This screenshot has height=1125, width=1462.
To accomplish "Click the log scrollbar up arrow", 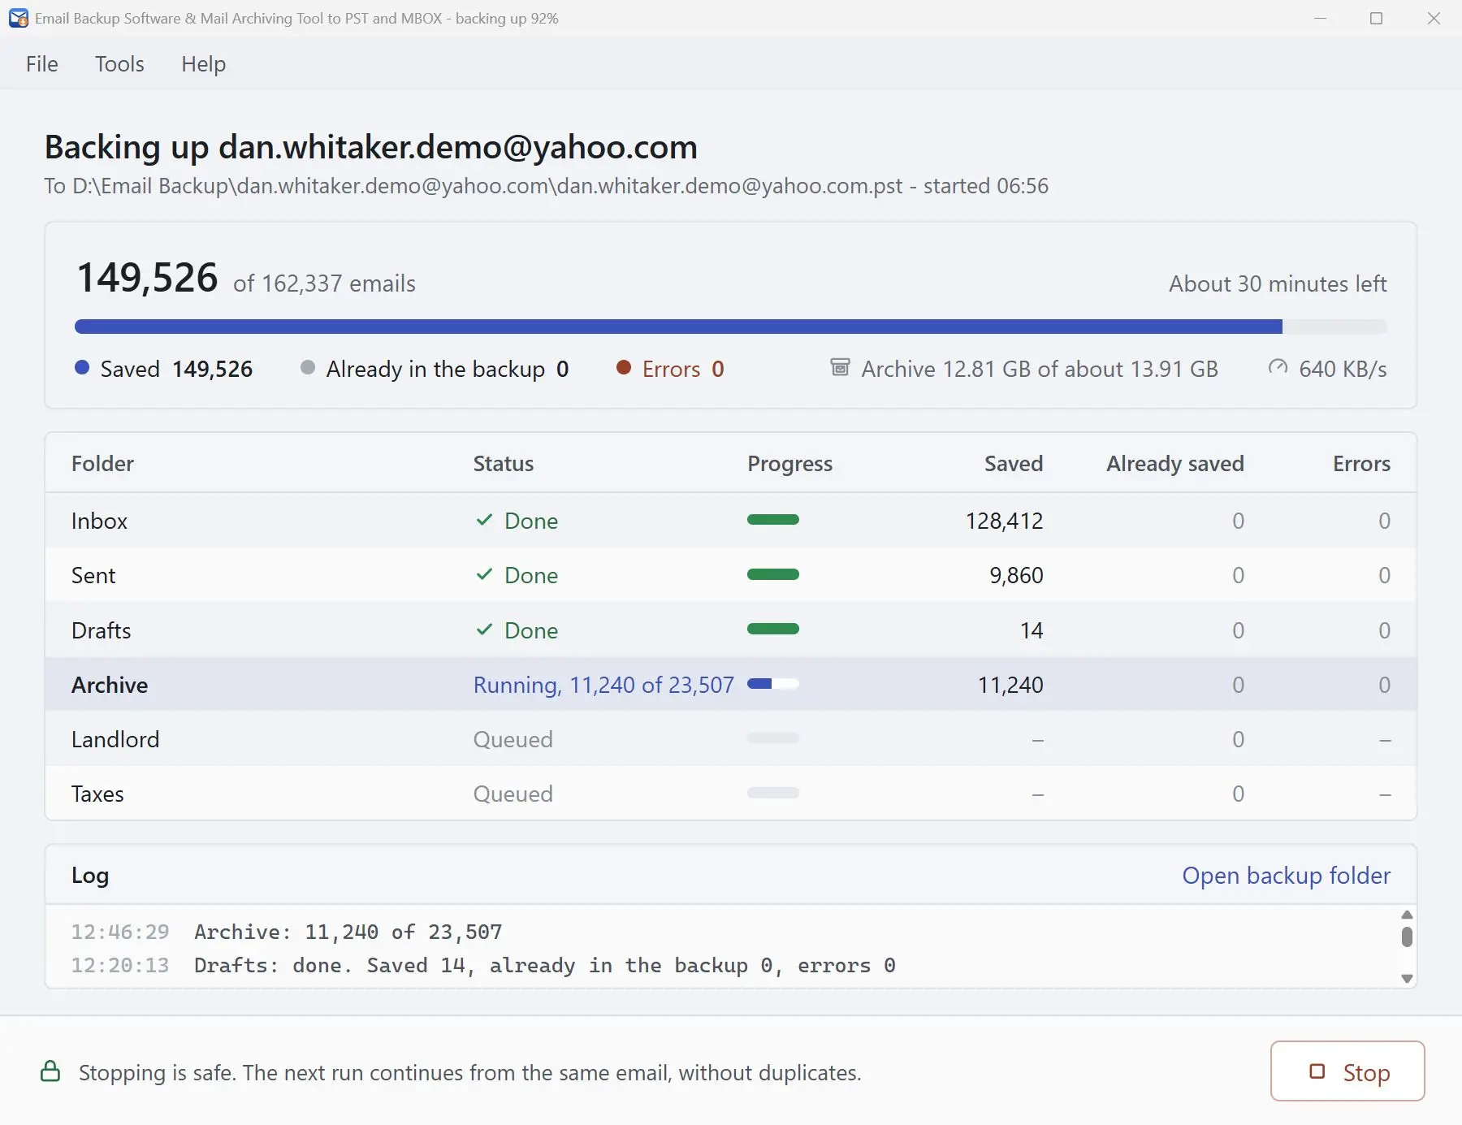I will 1407,915.
